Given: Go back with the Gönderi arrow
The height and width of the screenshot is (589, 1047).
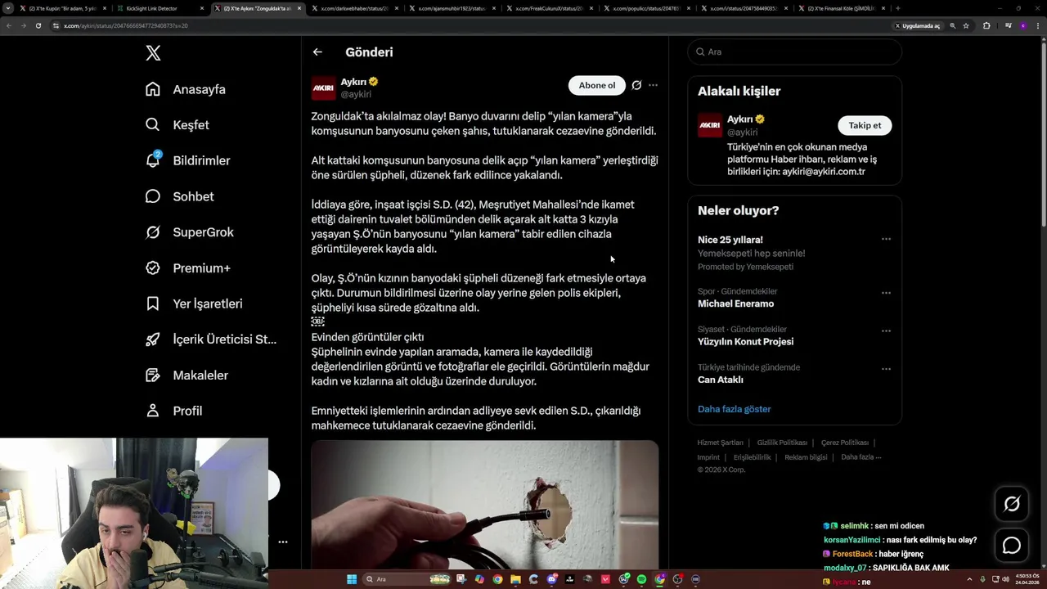Looking at the screenshot, I should (x=317, y=52).
